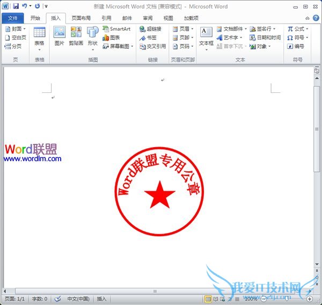Image resolution: width=322 pixels, height=305 pixels.
Task: Select the red circular seal text
Action: pyautogui.click(x=159, y=175)
